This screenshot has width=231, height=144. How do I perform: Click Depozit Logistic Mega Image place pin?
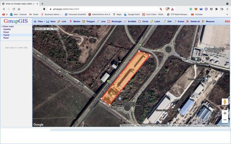(x=206, y=49)
